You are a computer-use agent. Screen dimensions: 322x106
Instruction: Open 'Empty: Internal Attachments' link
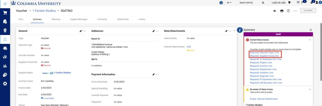pyautogui.click(x=264, y=99)
